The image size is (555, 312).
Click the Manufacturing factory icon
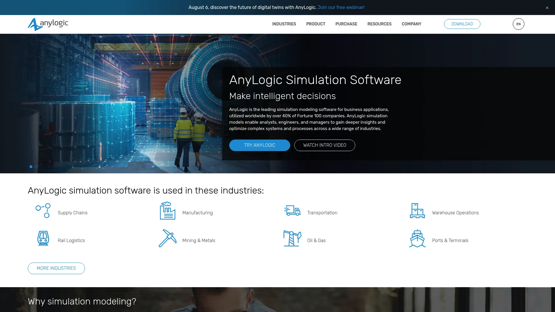coord(168,211)
